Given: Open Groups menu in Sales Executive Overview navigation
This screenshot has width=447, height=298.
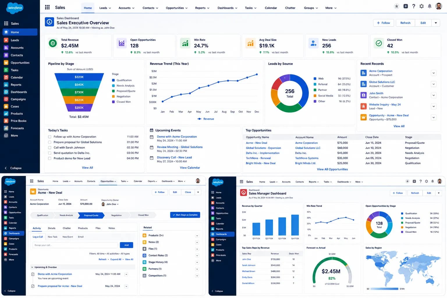Looking at the screenshot, I should [x=311, y=8].
